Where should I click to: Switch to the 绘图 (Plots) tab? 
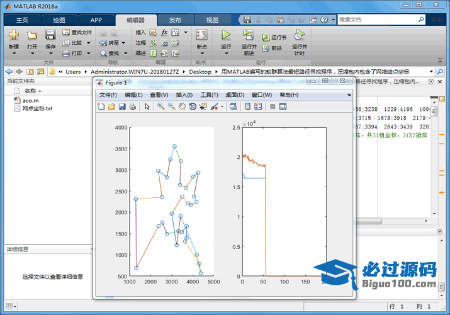pyautogui.click(x=59, y=20)
